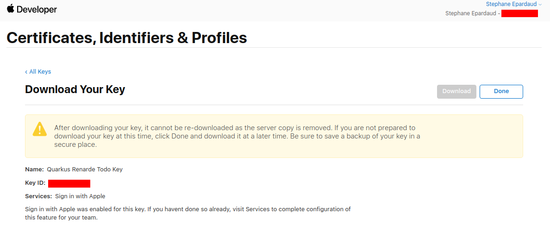Click the Certificates, Identifiers & Profiles heading
The height and width of the screenshot is (239, 550).
point(126,38)
